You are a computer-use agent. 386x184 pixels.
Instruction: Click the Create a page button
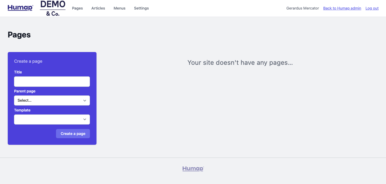(73, 133)
